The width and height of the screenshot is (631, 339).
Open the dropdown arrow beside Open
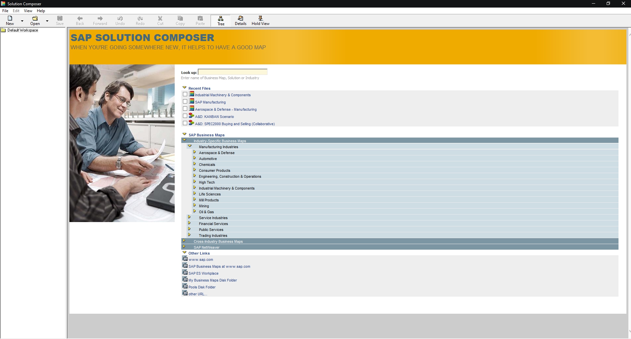[x=47, y=21]
